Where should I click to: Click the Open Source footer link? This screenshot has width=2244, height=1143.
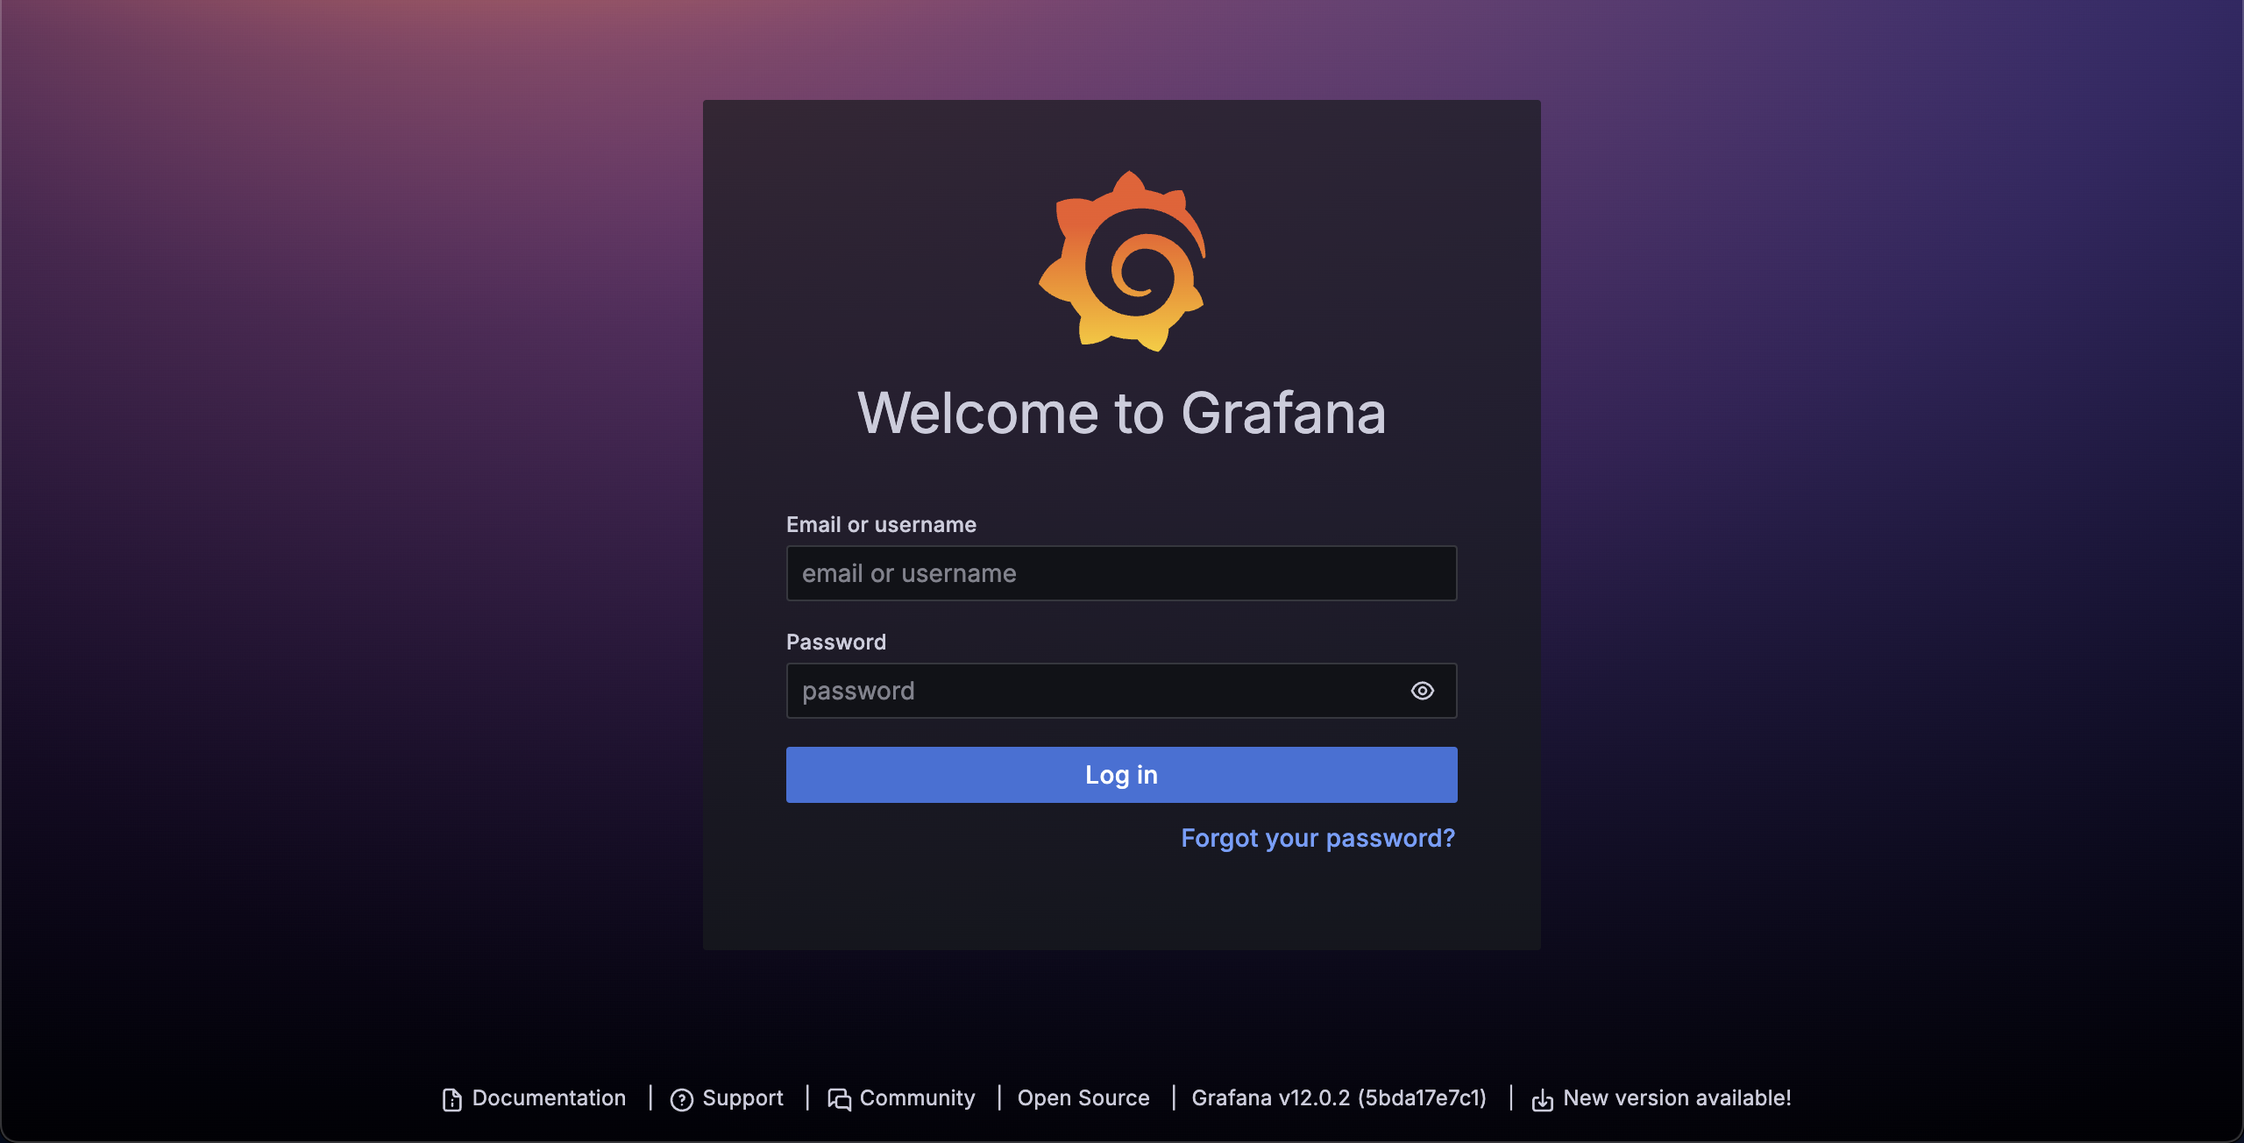(1083, 1097)
